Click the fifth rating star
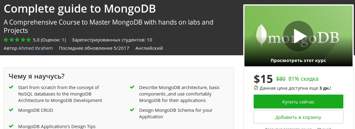Image resolution: width=355 pixels, height=129 pixels. (29, 40)
